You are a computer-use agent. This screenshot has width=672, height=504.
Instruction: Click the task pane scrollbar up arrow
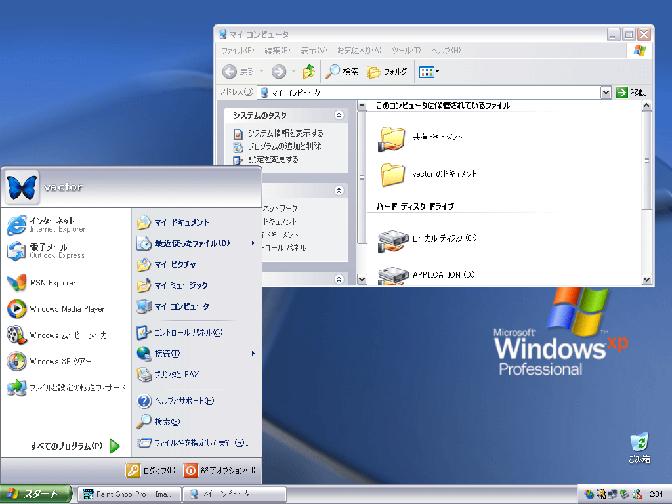[x=362, y=106]
